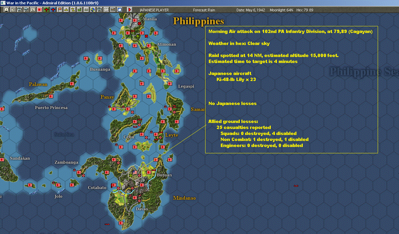
Task: Select the Japanese flag beside Zamboanga
Action: [x=79, y=172]
